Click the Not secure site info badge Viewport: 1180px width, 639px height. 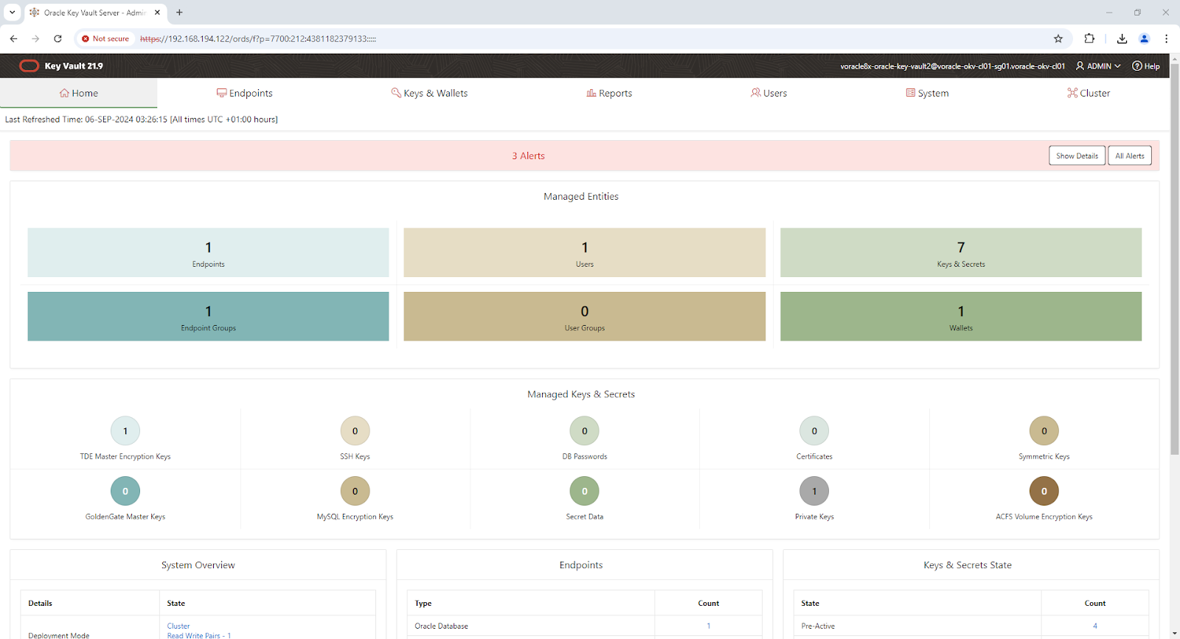(x=105, y=38)
